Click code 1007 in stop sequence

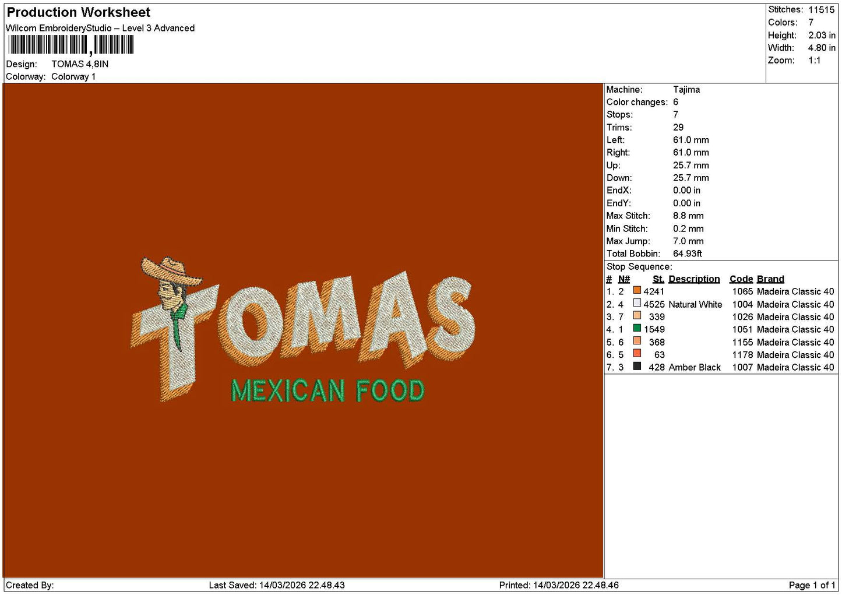tap(742, 367)
